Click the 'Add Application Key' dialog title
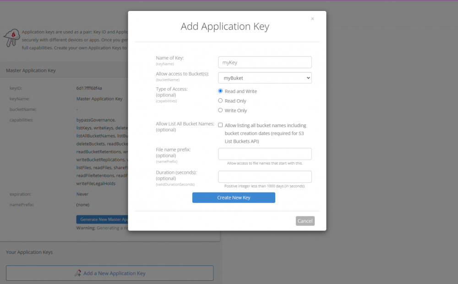 [x=225, y=27]
